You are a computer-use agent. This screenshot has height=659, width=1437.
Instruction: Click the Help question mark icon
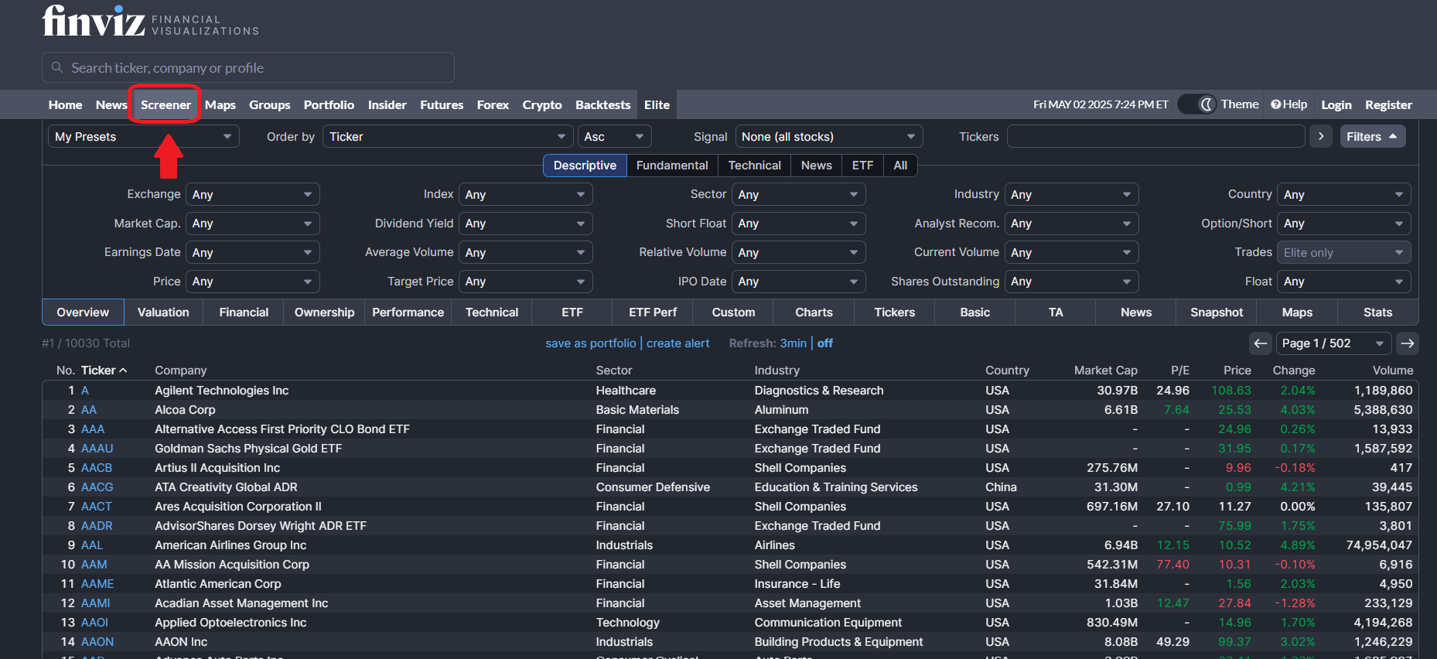[x=1275, y=104]
